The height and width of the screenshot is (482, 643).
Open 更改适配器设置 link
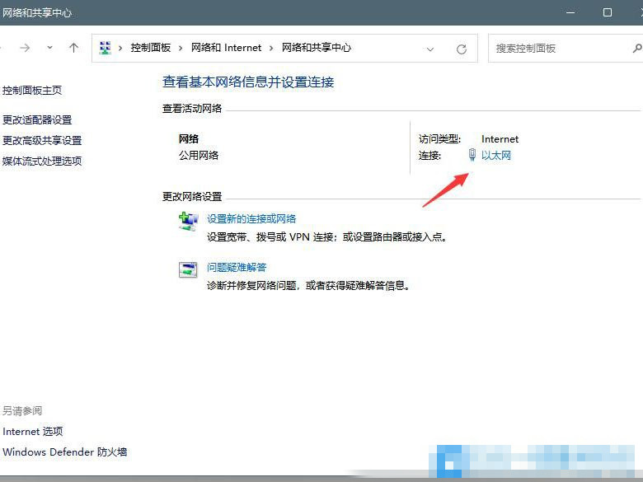37,120
